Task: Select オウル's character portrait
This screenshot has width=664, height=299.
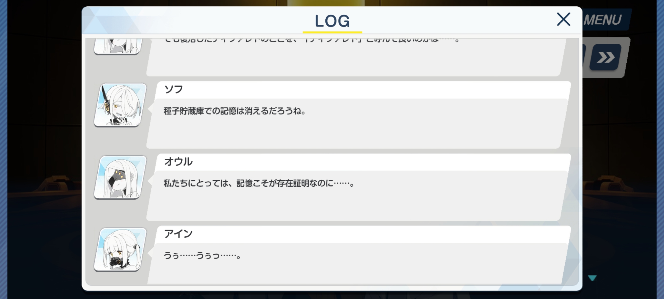Action: coord(120,177)
